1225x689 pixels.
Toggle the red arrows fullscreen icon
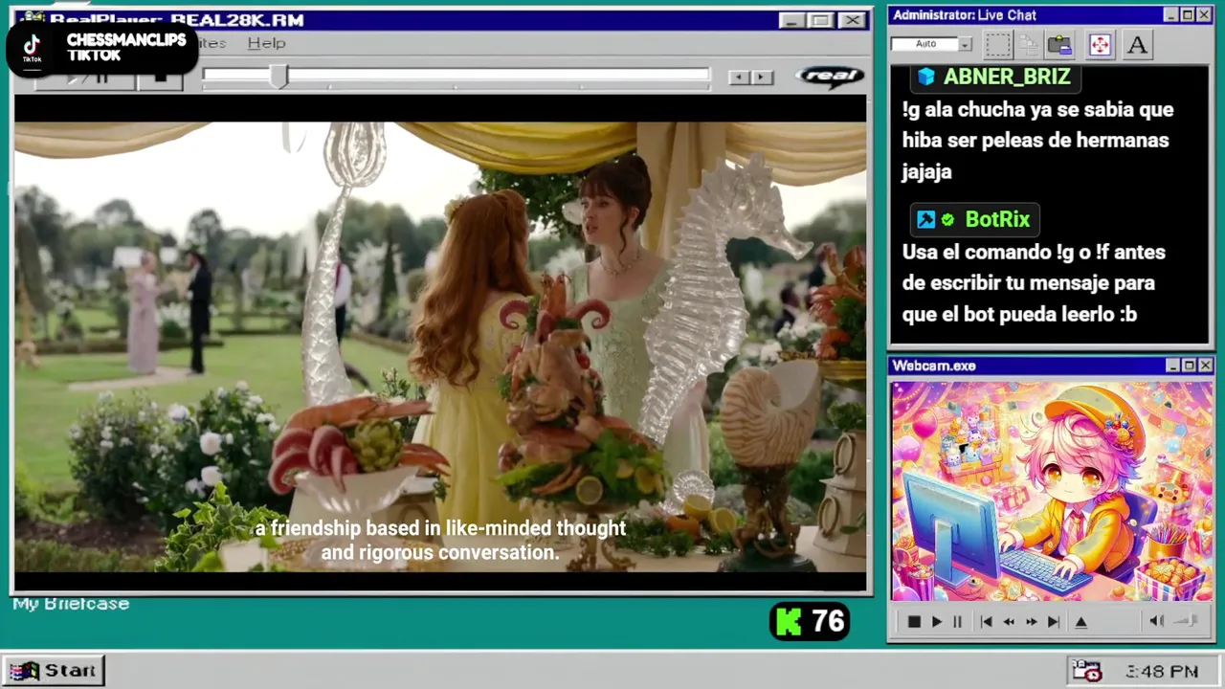click(x=1100, y=44)
